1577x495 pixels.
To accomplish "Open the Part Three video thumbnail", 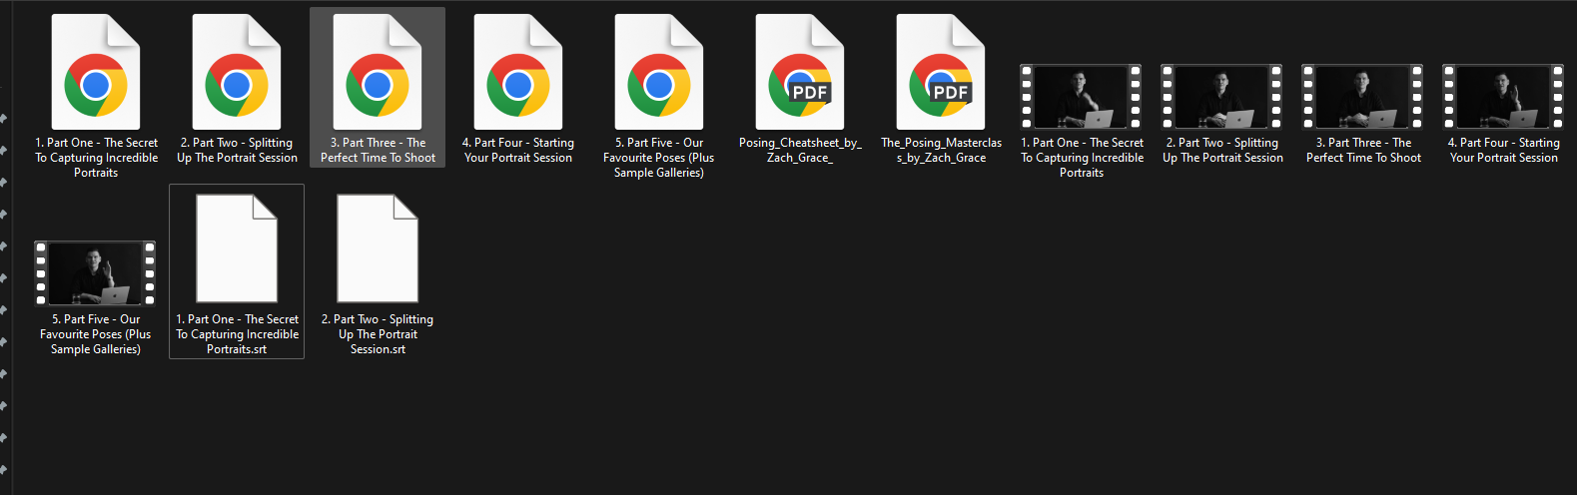I will point(1362,97).
